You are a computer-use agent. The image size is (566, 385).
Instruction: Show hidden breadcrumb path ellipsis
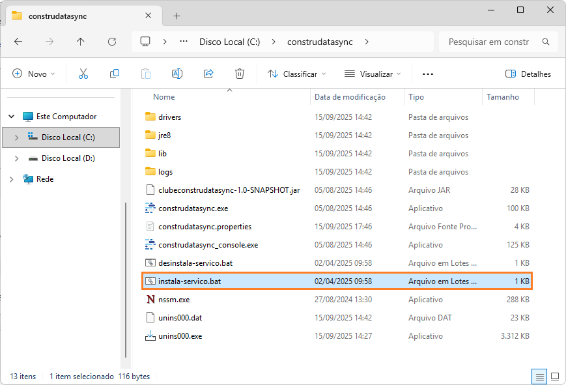pos(184,41)
